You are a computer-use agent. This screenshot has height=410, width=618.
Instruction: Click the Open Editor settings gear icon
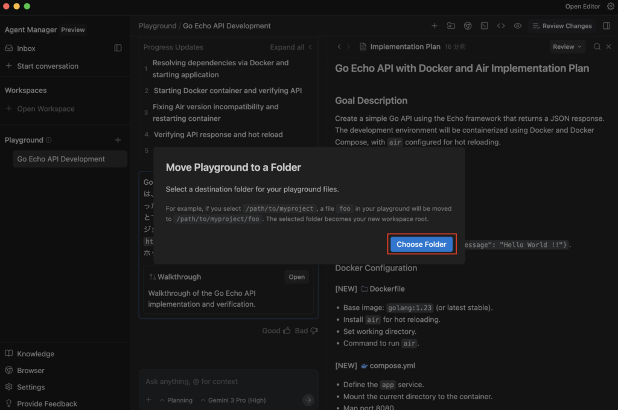[x=610, y=7]
